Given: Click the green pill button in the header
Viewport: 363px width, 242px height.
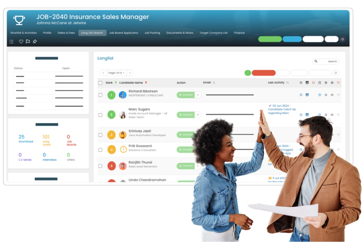Looking at the screenshot, I should coord(270,39).
